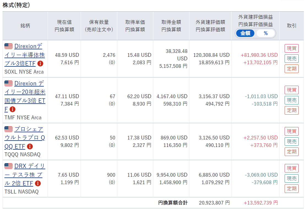Click 現買 button for TMF
The image size is (305, 210).
[x=292, y=90]
